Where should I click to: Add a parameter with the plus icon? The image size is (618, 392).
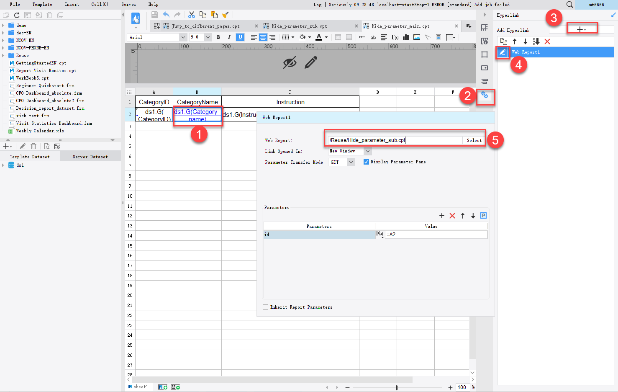coord(442,216)
